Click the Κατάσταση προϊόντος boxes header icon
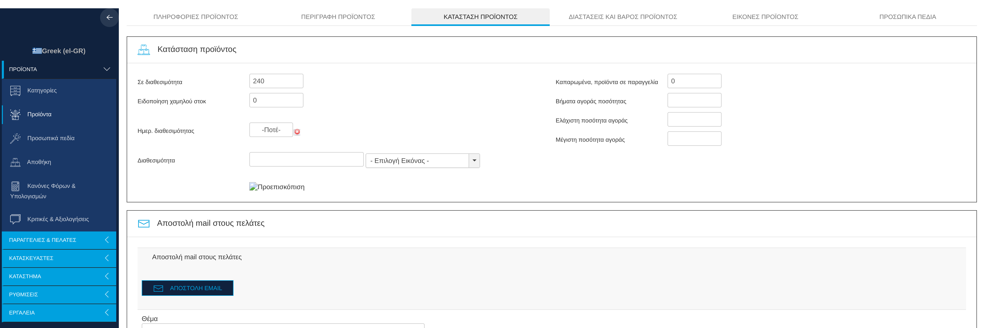 144,50
